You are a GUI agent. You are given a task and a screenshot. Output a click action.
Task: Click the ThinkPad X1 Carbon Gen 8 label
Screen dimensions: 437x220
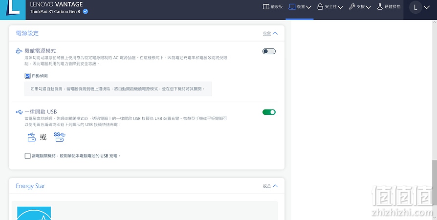[x=56, y=12]
